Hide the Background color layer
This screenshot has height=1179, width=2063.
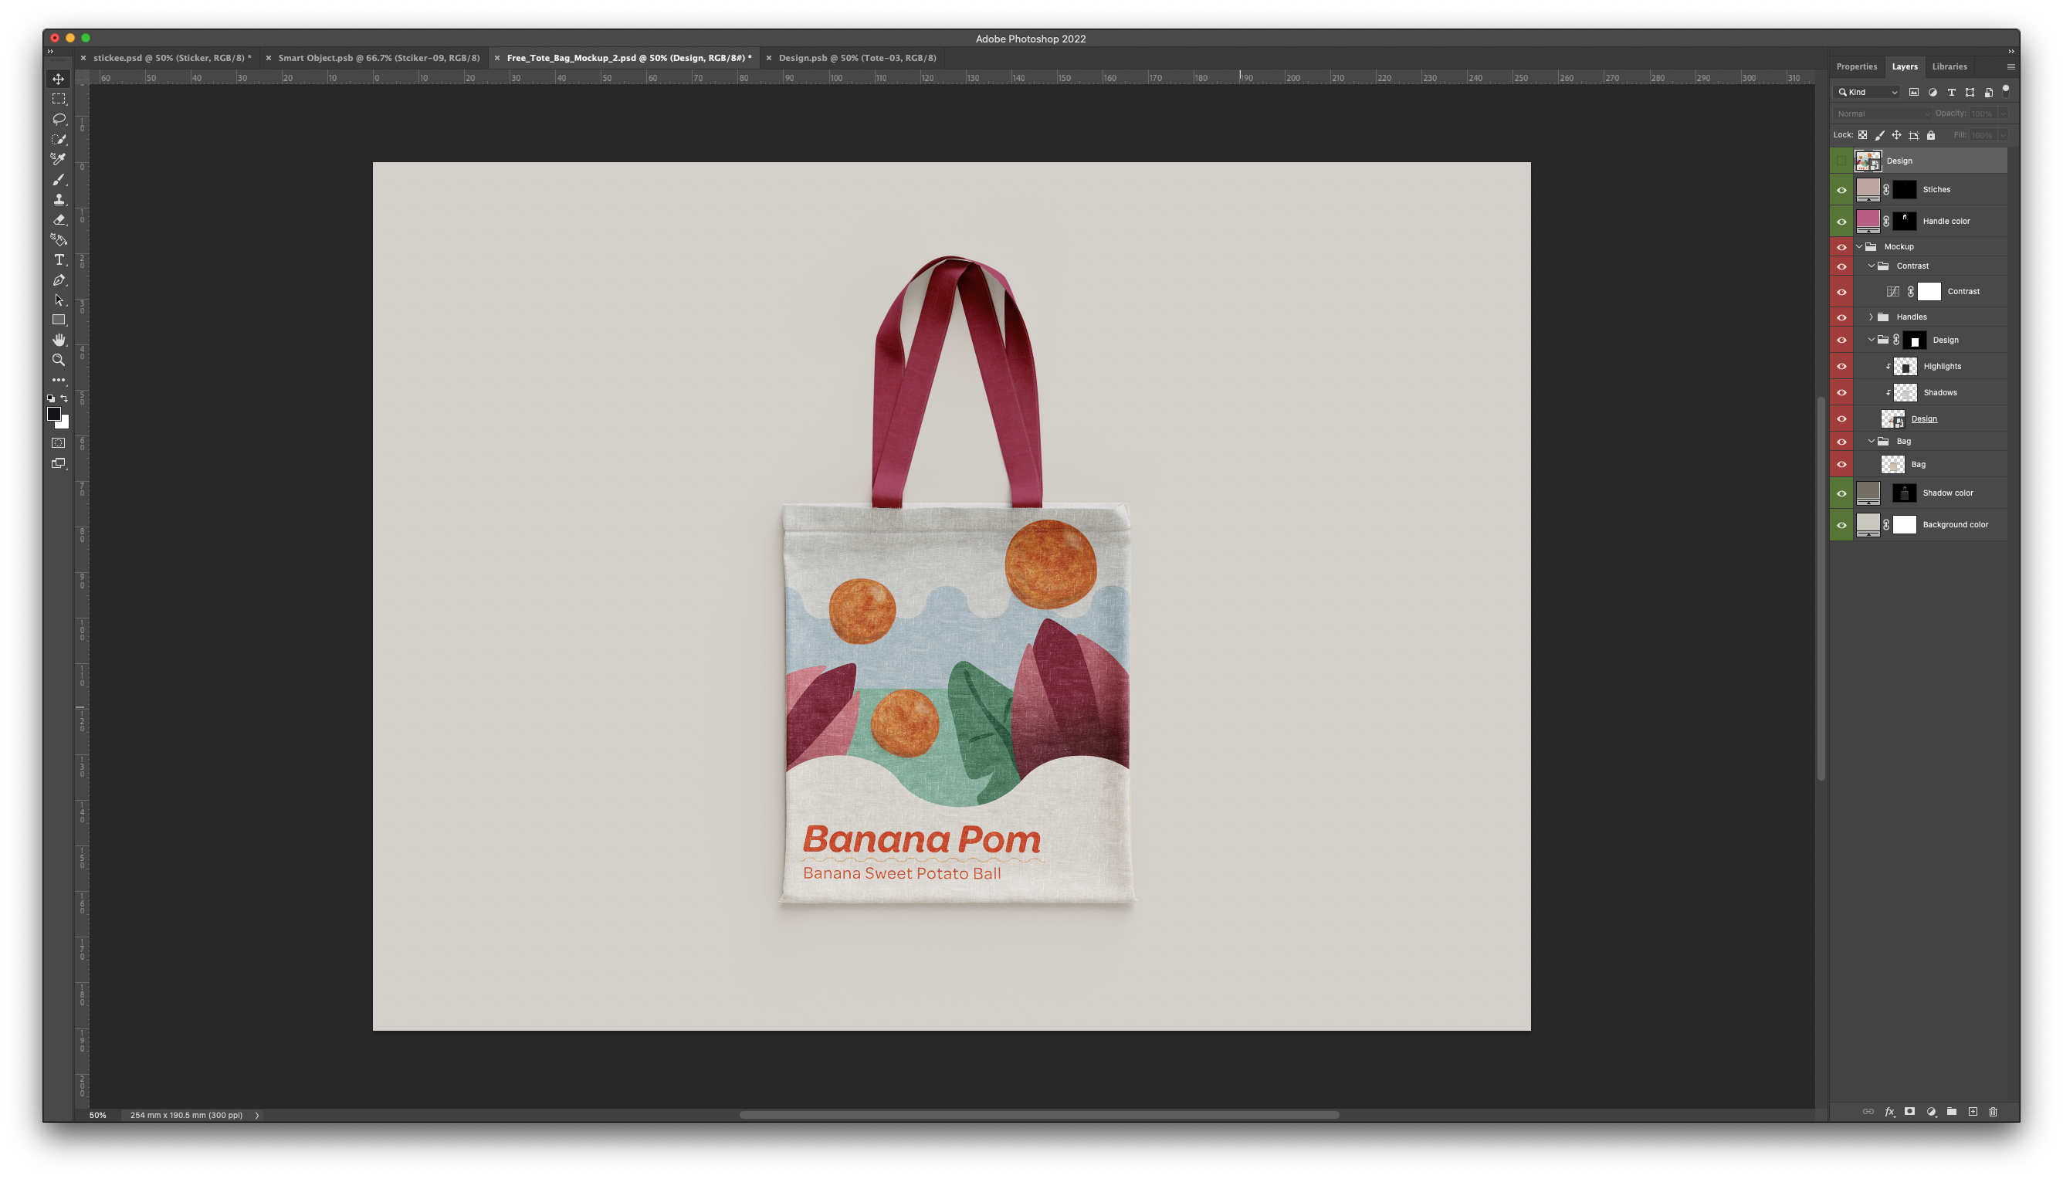(1841, 526)
